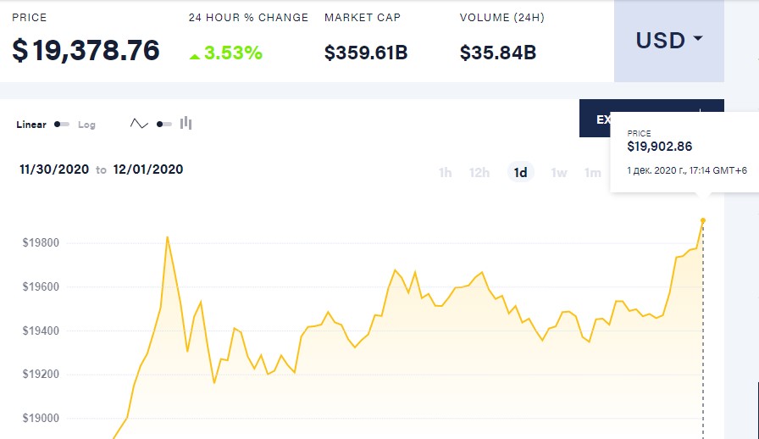Image resolution: width=759 pixels, height=439 pixels.
Task: Open the USD currency dropdown
Action: (x=669, y=41)
